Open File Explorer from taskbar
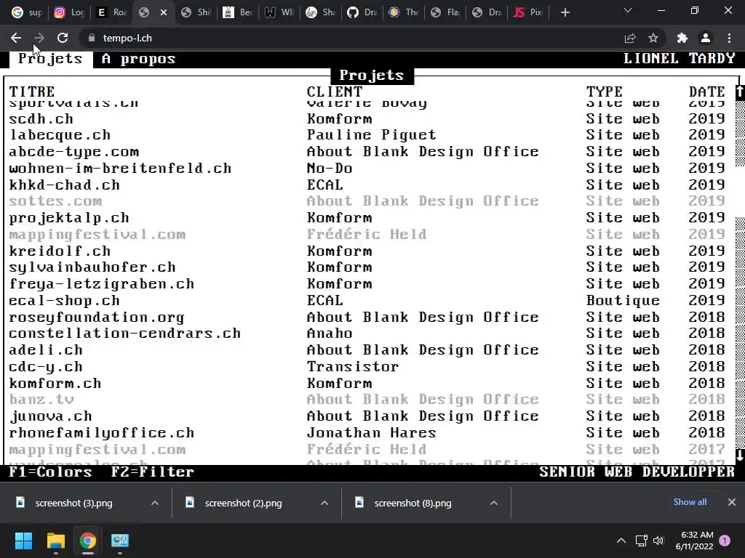 (55, 541)
